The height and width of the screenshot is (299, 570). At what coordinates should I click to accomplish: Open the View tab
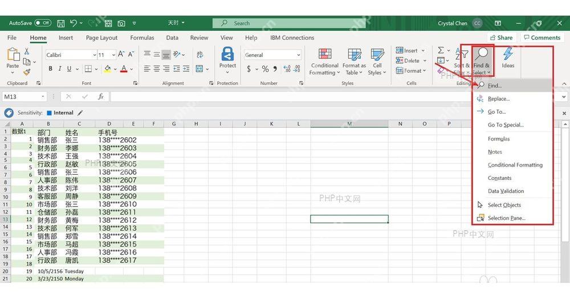point(226,38)
